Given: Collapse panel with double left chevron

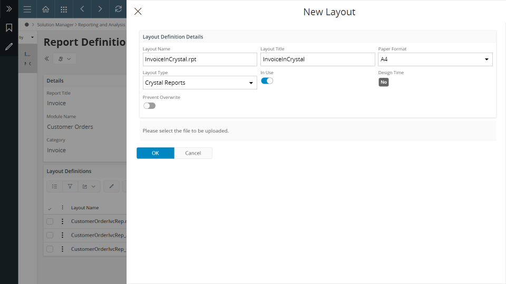Looking at the screenshot, I should [47, 58].
